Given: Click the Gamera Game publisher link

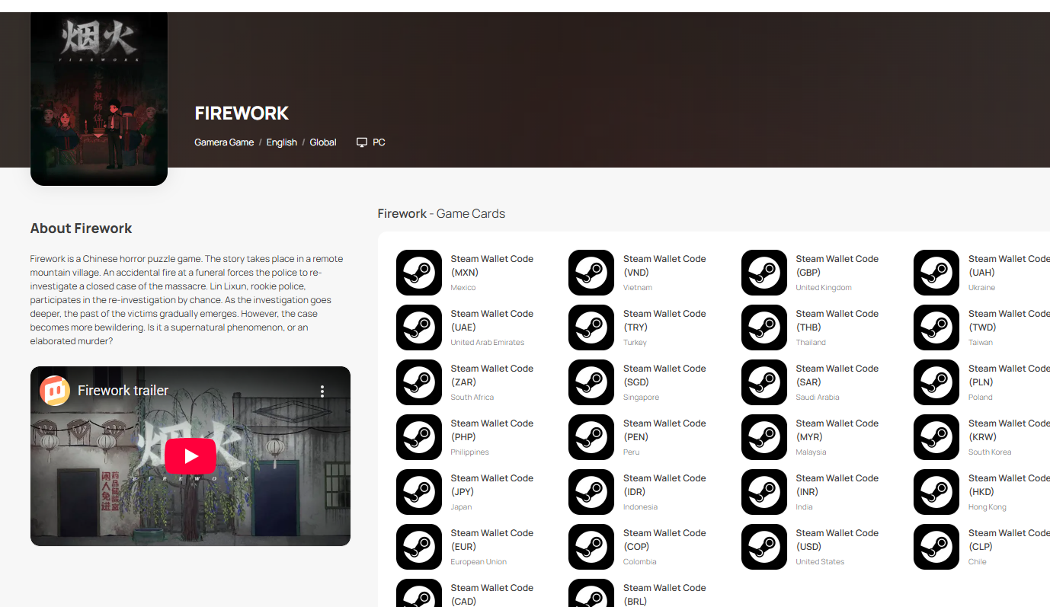Looking at the screenshot, I should 224,142.
